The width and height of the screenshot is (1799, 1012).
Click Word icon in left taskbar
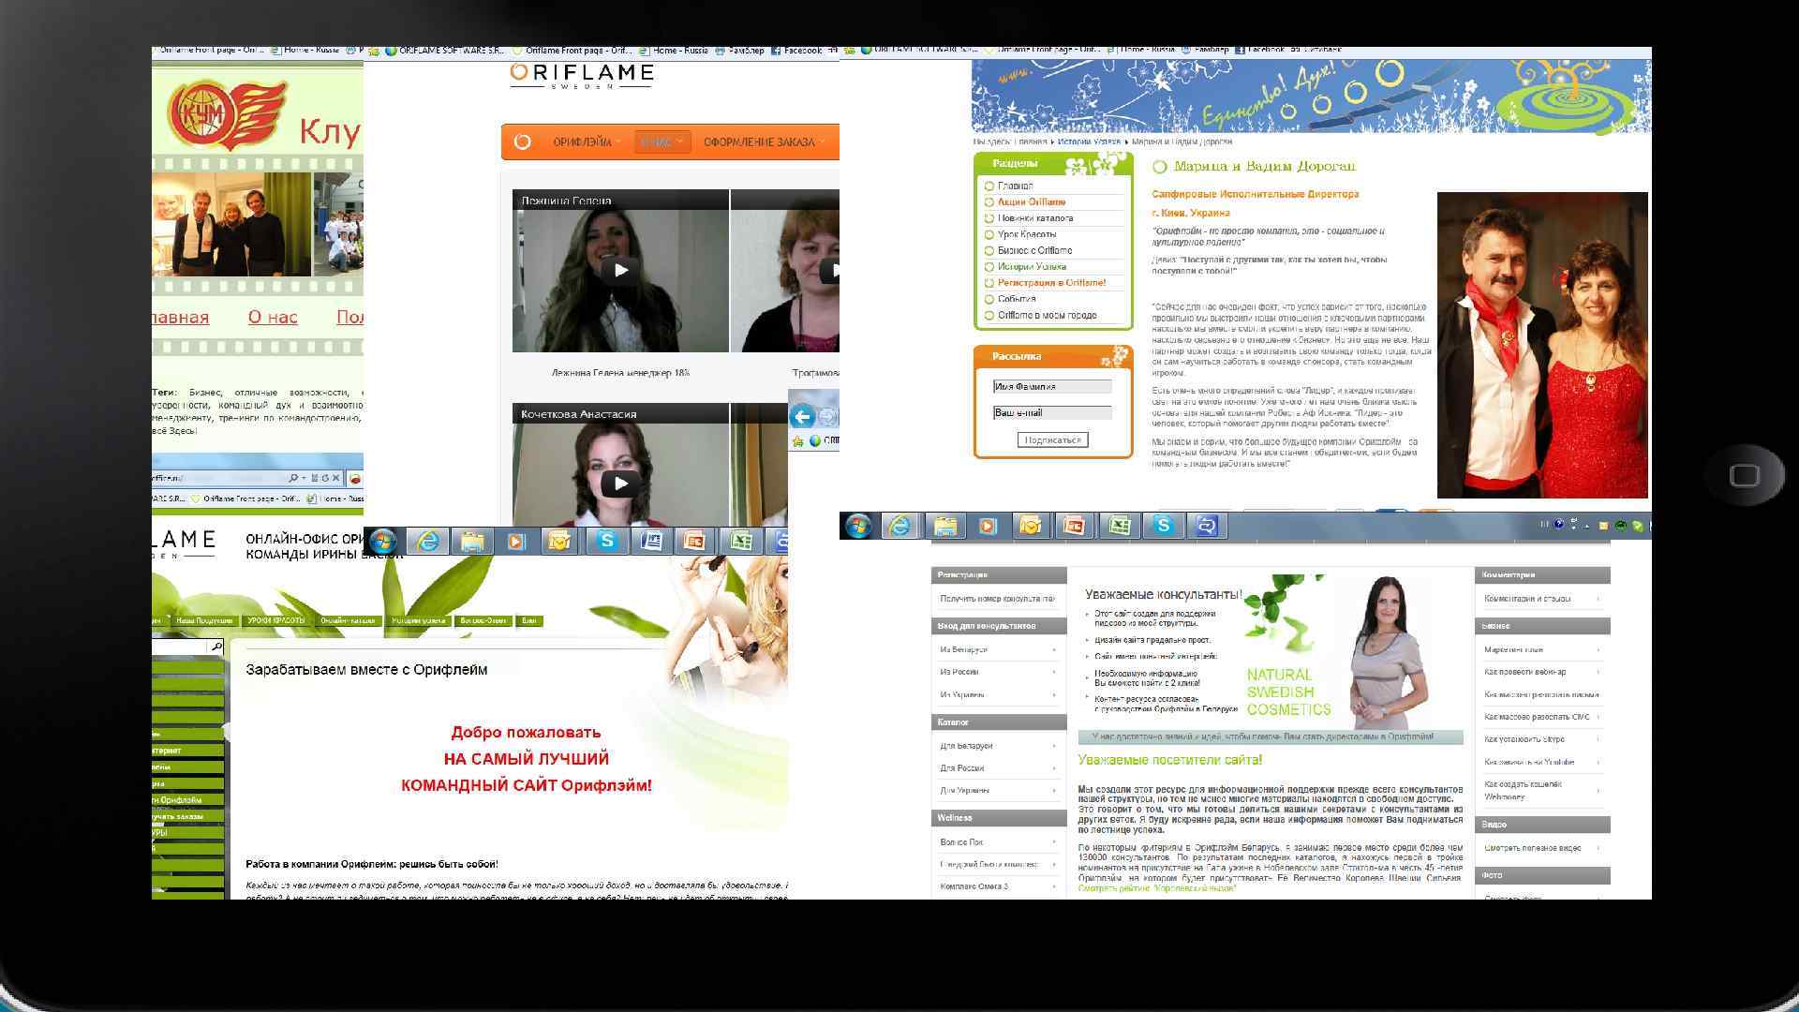651,541
